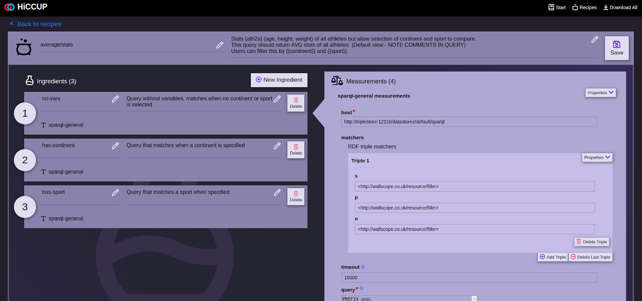Delete the has-continent ingredient

point(296,150)
